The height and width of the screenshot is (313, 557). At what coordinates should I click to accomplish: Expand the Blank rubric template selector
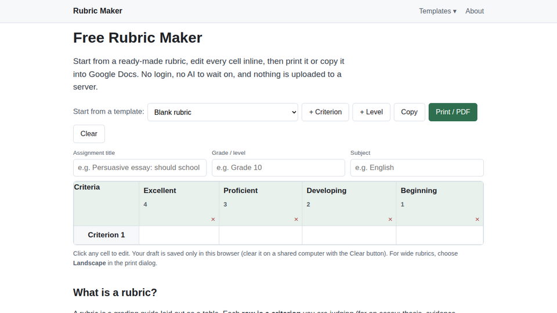223,112
